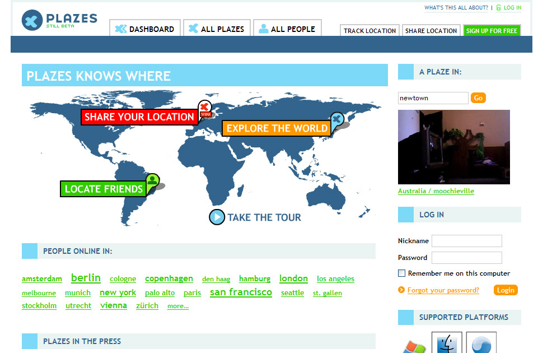Open the All People tab
This screenshot has width=538, height=353.
(x=287, y=28)
